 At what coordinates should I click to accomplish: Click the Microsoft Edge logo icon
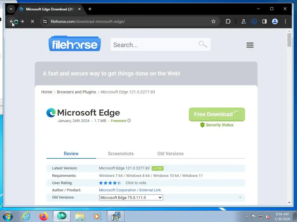(x=51, y=113)
